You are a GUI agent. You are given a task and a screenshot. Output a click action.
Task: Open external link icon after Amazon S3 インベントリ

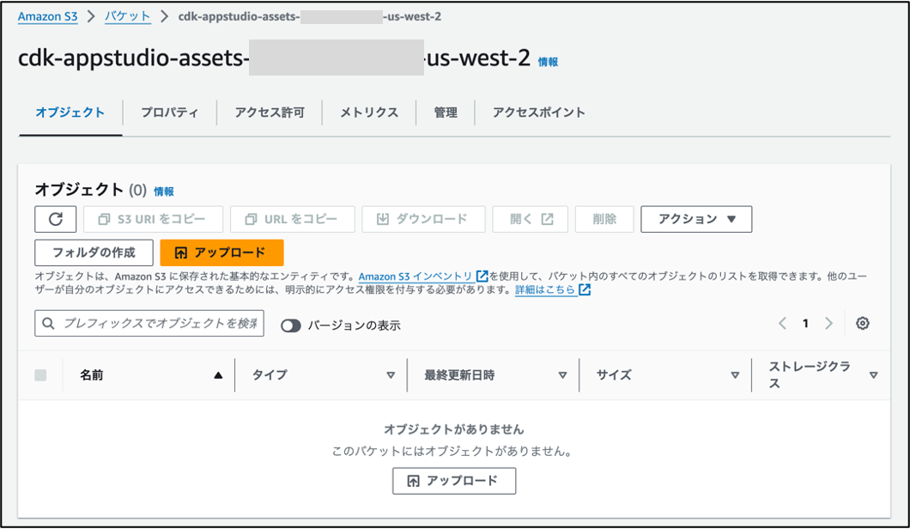pyautogui.click(x=482, y=276)
